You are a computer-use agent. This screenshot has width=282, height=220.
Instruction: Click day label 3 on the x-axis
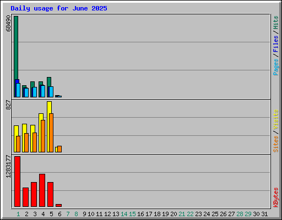click(x=35, y=214)
